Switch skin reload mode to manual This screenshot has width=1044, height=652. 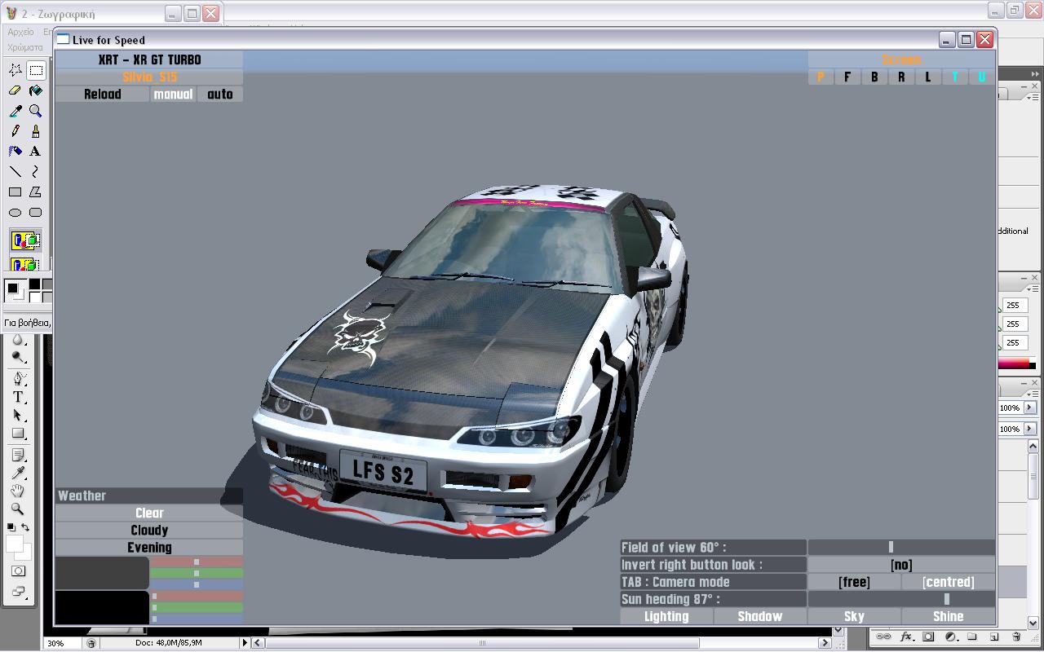(x=173, y=95)
